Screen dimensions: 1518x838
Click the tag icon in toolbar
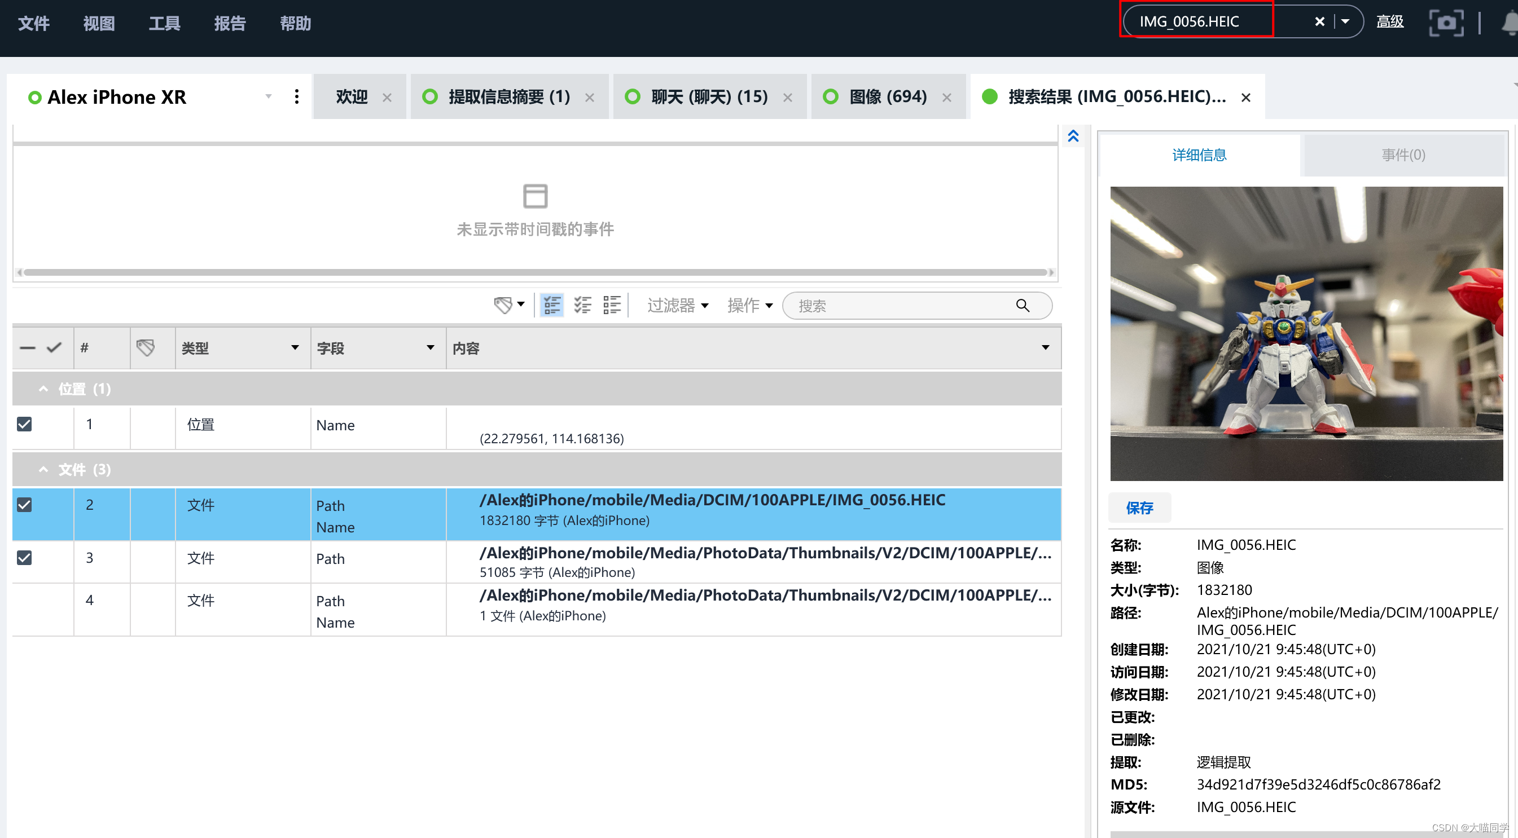(503, 305)
